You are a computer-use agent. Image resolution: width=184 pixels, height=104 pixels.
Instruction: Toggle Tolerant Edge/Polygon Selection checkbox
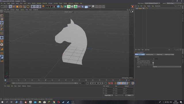click(x=153, y=65)
